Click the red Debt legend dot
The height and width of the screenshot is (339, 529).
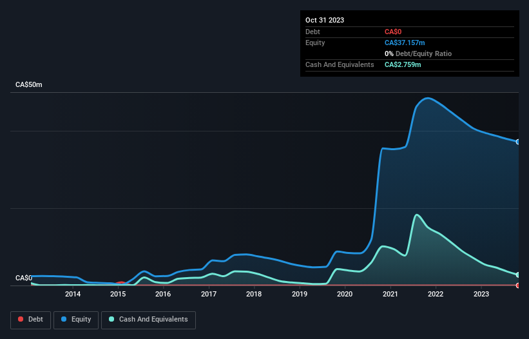click(21, 319)
